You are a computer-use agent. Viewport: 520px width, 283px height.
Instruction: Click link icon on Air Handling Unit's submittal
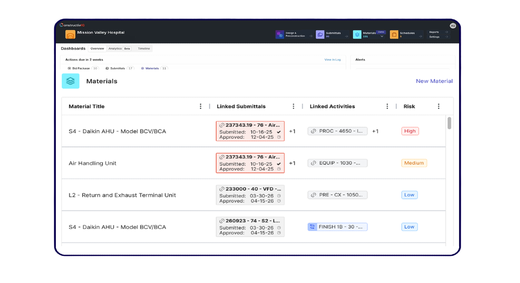tap(222, 157)
